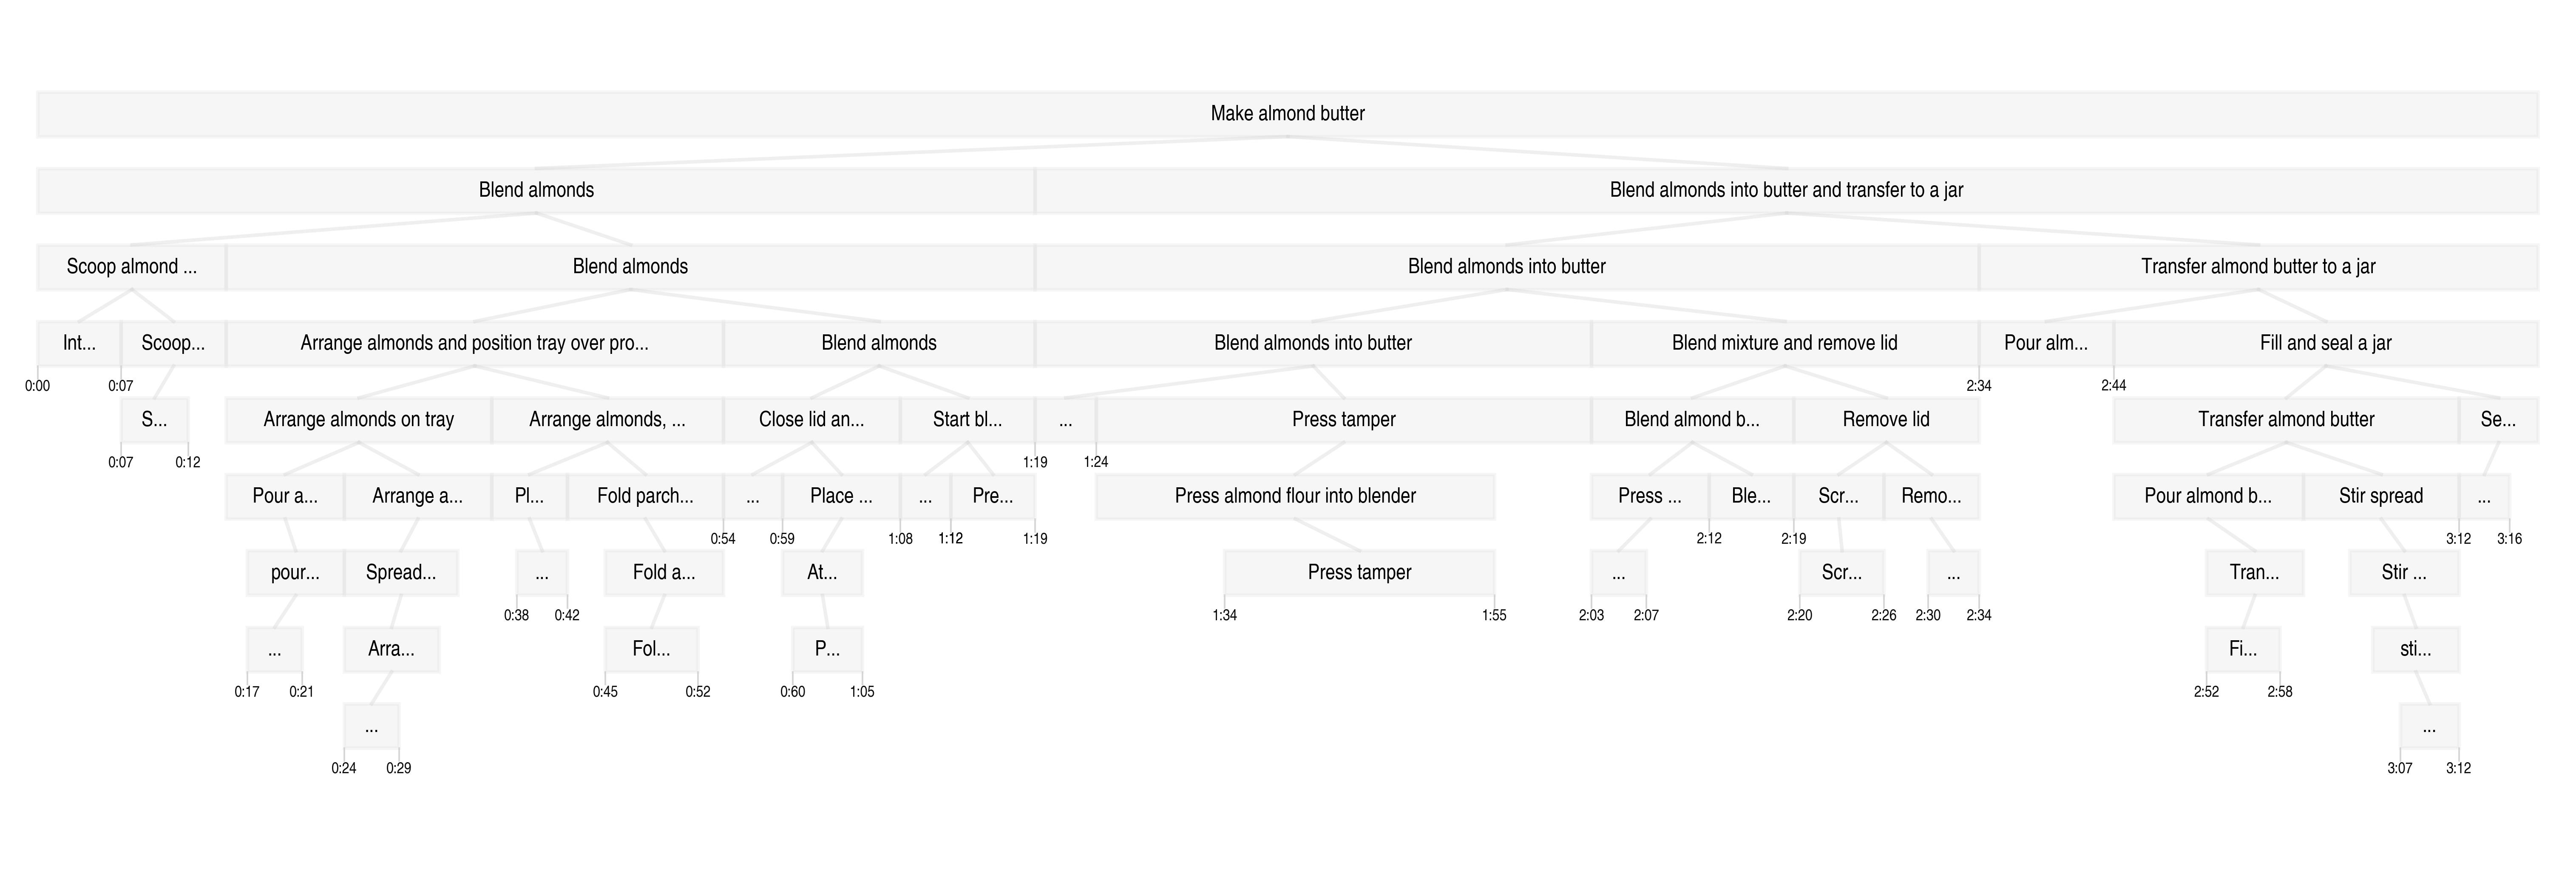Select the 'Pour almond b...' node

[2207, 496]
